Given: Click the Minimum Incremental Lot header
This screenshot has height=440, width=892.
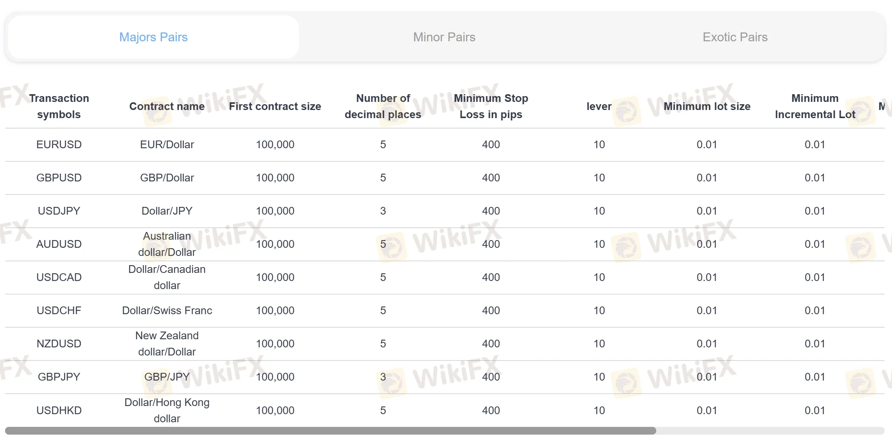Looking at the screenshot, I should (815, 106).
